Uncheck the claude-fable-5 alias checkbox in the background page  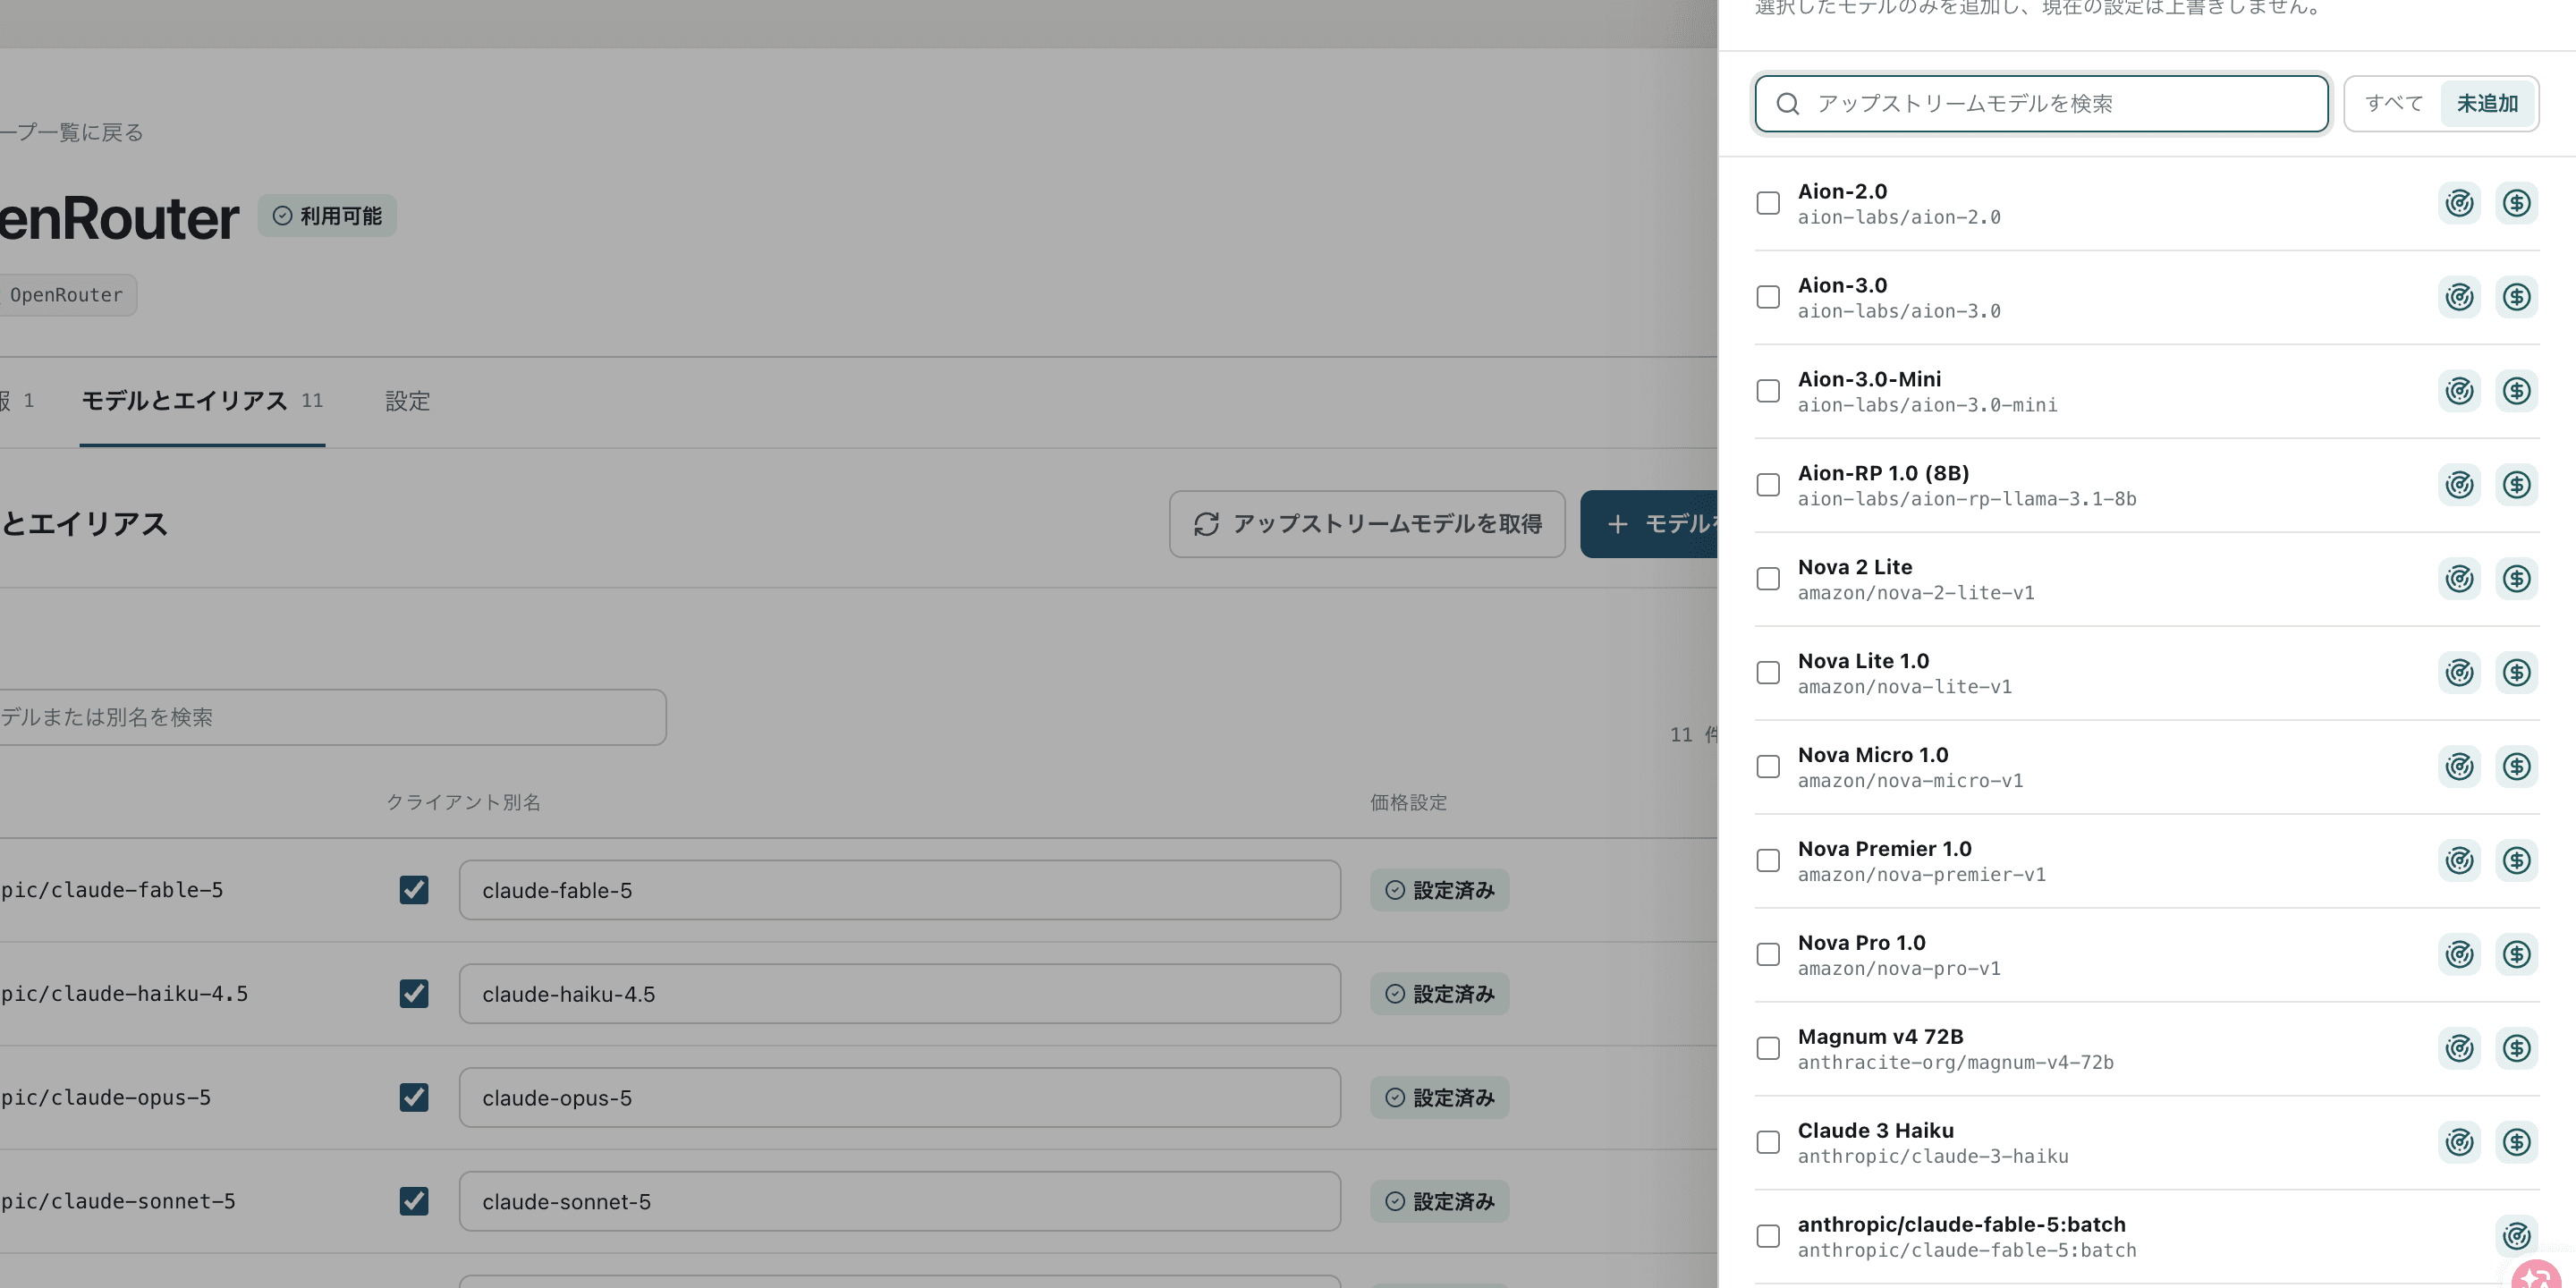coord(414,890)
